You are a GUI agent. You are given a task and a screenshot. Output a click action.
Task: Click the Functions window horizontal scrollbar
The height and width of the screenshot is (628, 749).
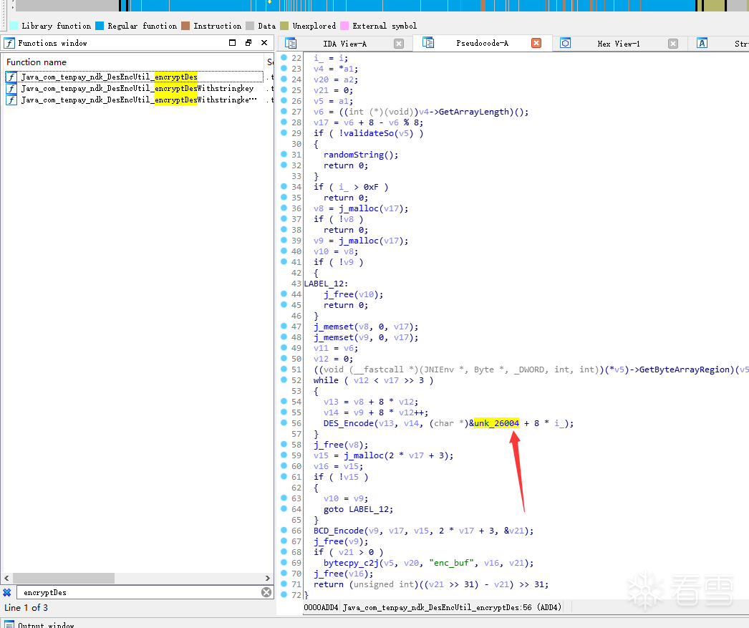[x=137, y=578]
